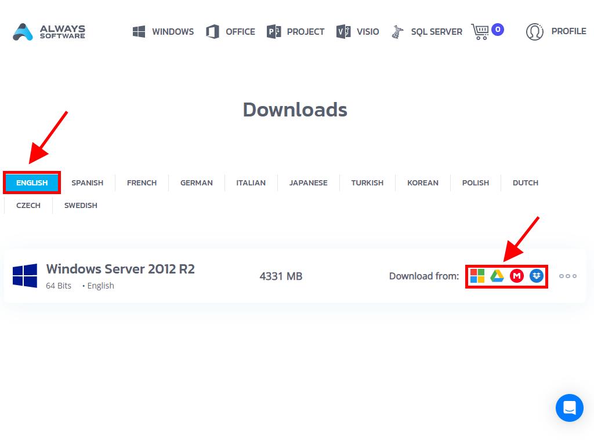Click the Windows Server 2012 R2 product icon
The height and width of the screenshot is (445, 594).
coord(25,276)
